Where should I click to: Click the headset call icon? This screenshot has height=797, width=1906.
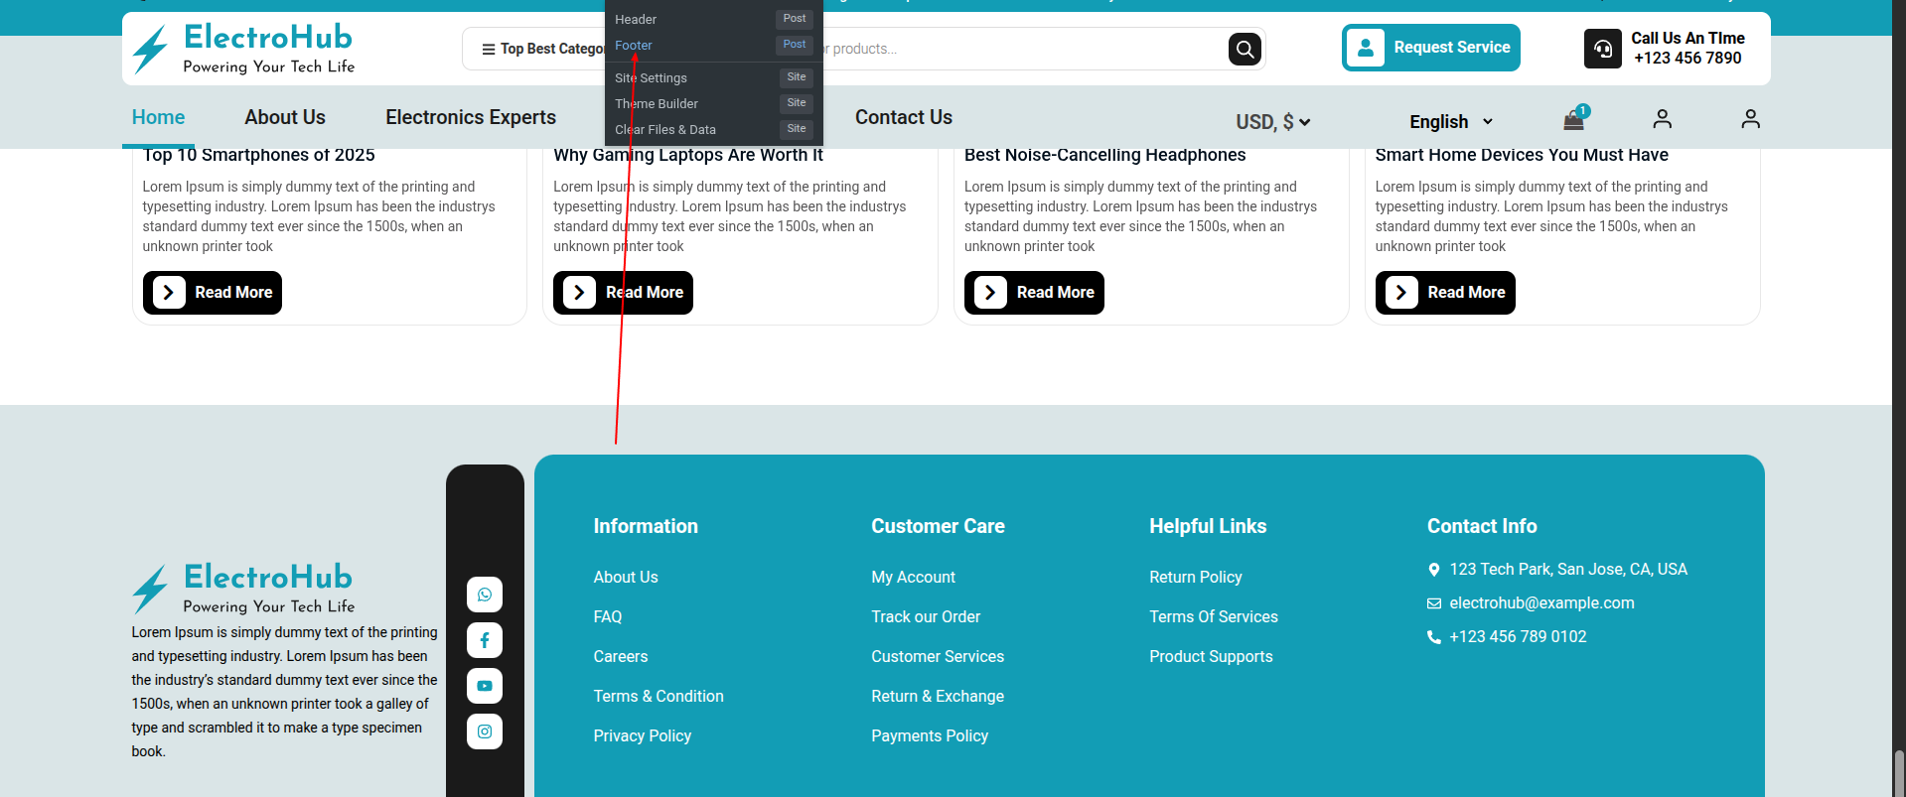(x=1602, y=49)
